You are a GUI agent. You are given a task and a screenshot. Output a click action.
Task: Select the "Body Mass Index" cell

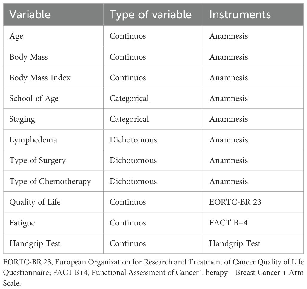tap(40, 78)
